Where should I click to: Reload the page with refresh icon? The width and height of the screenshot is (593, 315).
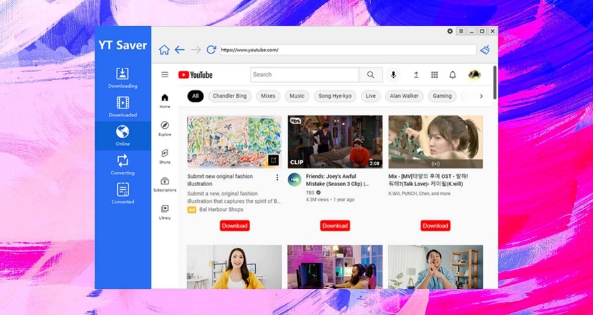point(211,50)
